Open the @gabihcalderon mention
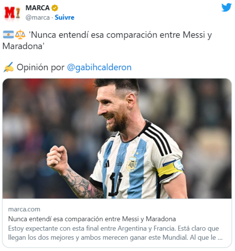235x251 pixels. pyautogui.click(x=99, y=67)
